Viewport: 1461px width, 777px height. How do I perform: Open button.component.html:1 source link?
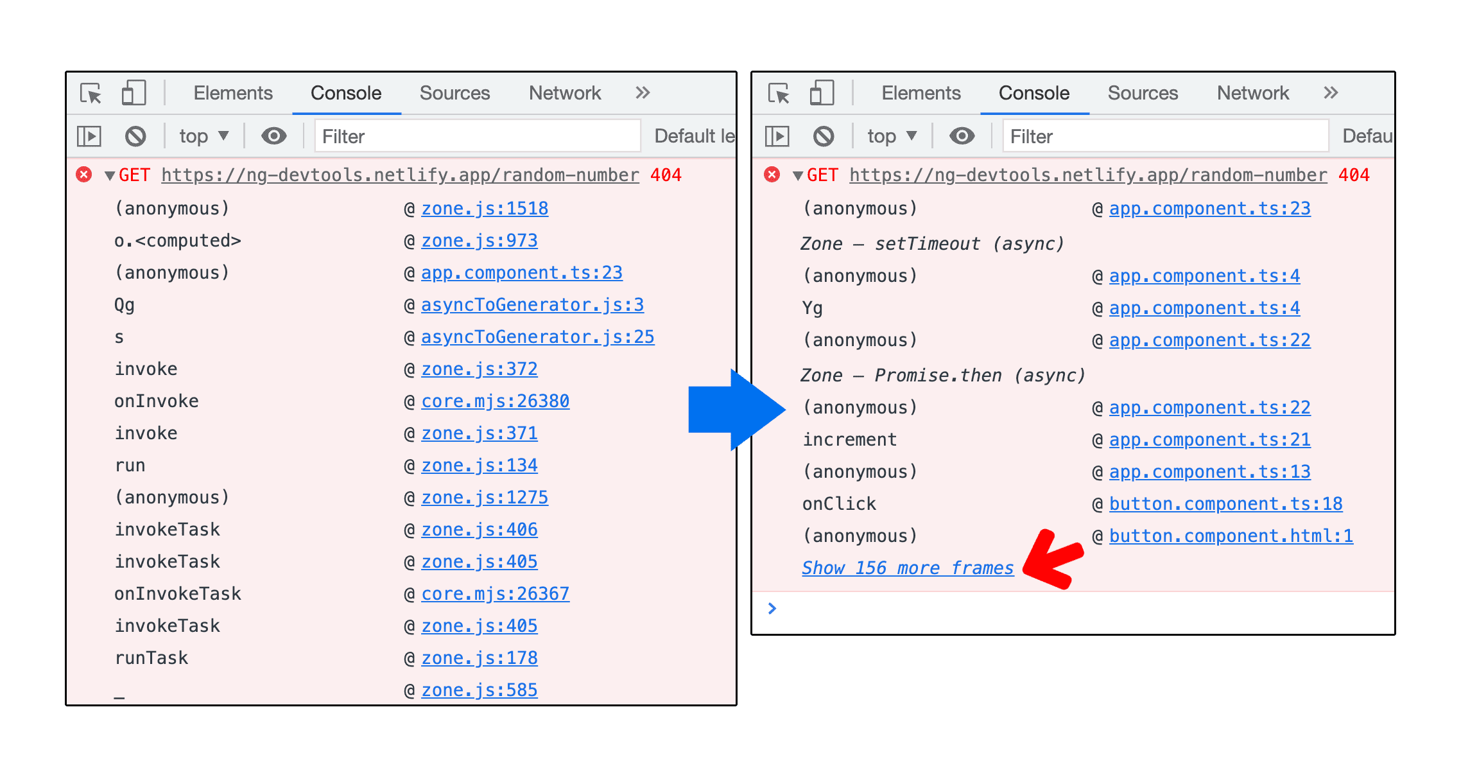click(1228, 534)
